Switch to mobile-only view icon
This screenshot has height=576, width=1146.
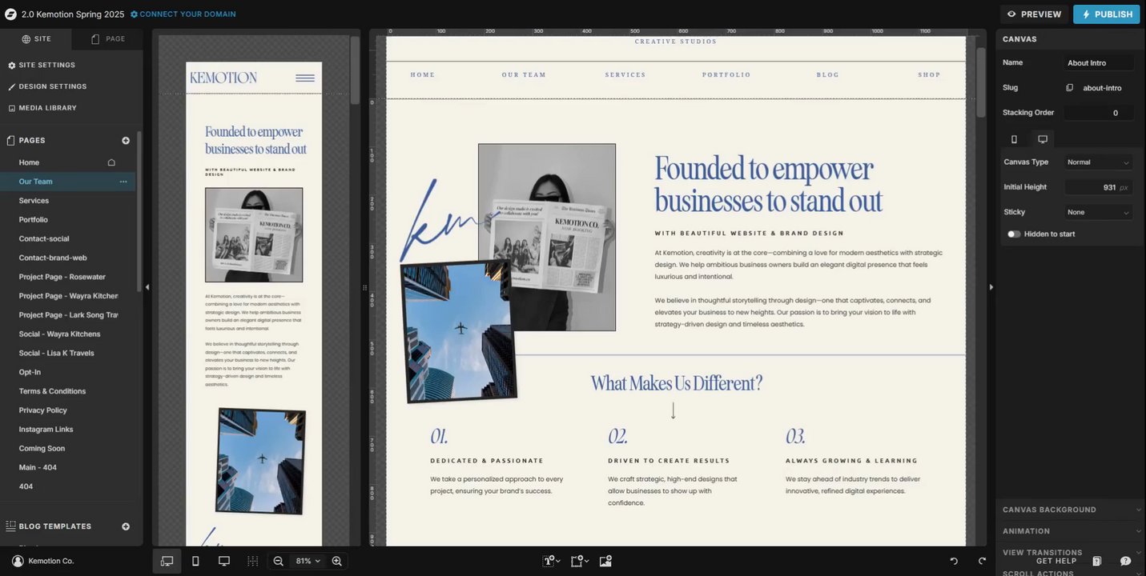pyautogui.click(x=195, y=561)
